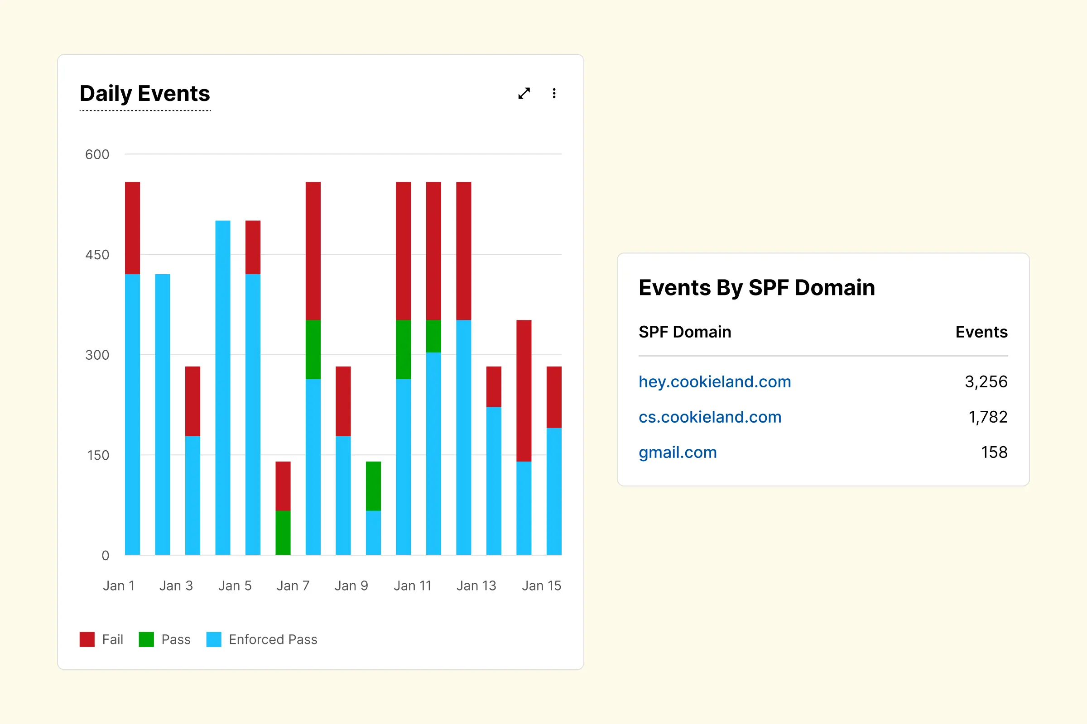The width and height of the screenshot is (1087, 724).
Task: Toggle the Fail legend series
Action: 112,639
